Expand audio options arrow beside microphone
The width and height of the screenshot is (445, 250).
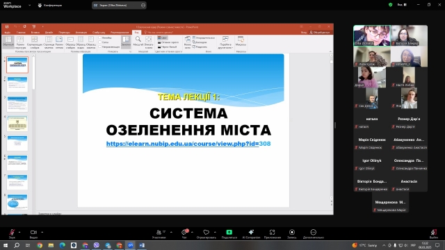[19, 232]
